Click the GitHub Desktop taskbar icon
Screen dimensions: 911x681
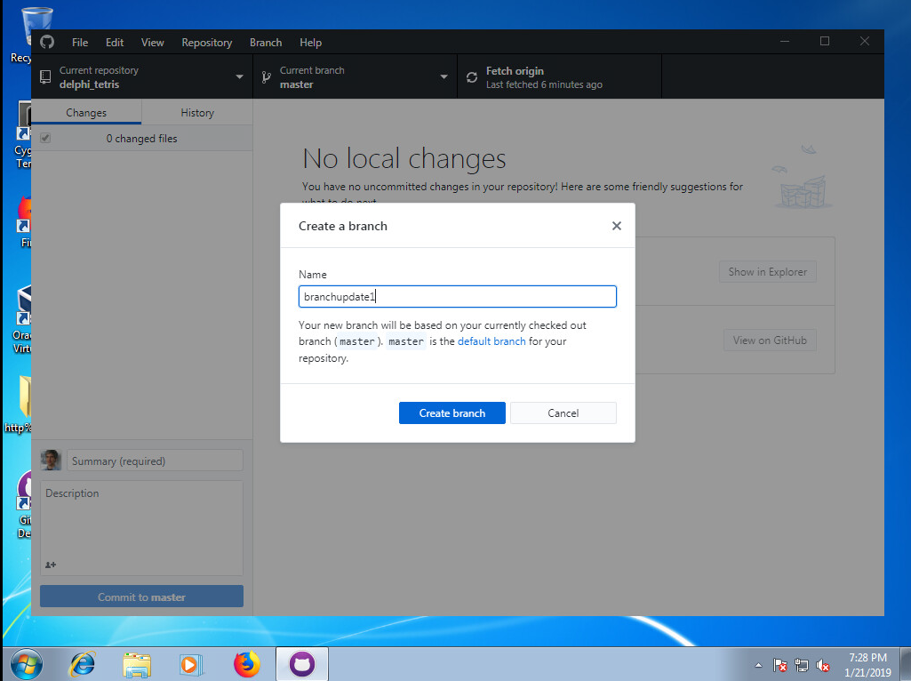point(302,663)
